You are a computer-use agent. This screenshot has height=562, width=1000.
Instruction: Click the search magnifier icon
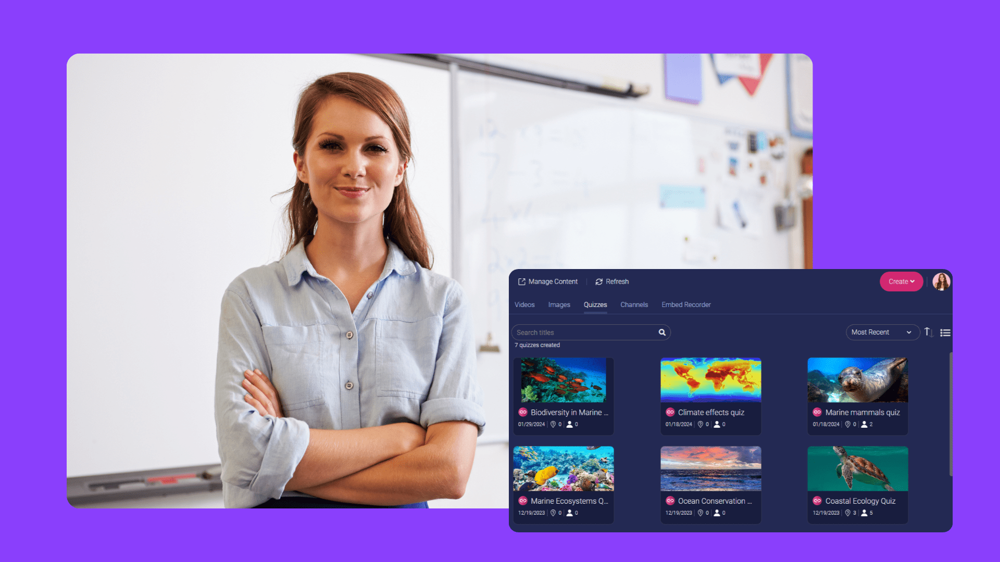click(661, 332)
